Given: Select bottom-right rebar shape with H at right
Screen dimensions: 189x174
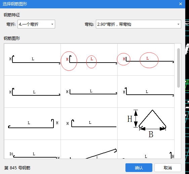Looking at the screenshot, I should coord(146,149).
